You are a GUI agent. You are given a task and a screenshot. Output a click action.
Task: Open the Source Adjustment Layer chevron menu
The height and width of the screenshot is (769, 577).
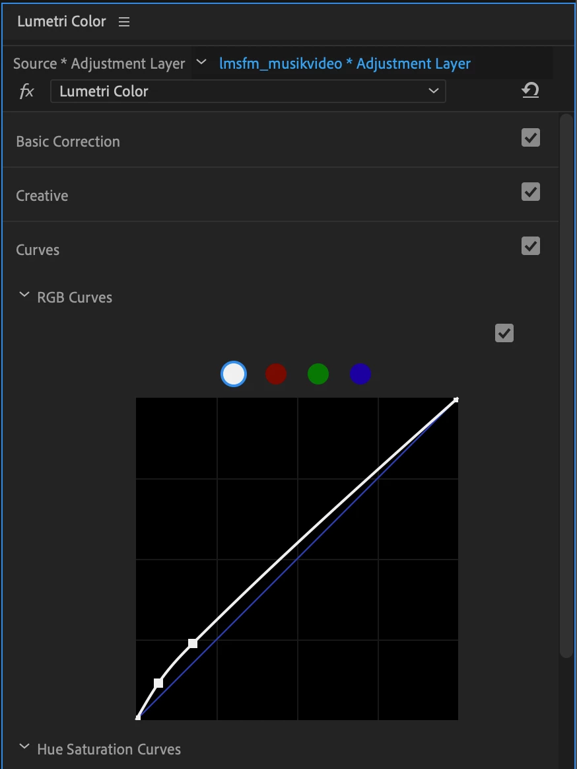[x=201, y=62]
